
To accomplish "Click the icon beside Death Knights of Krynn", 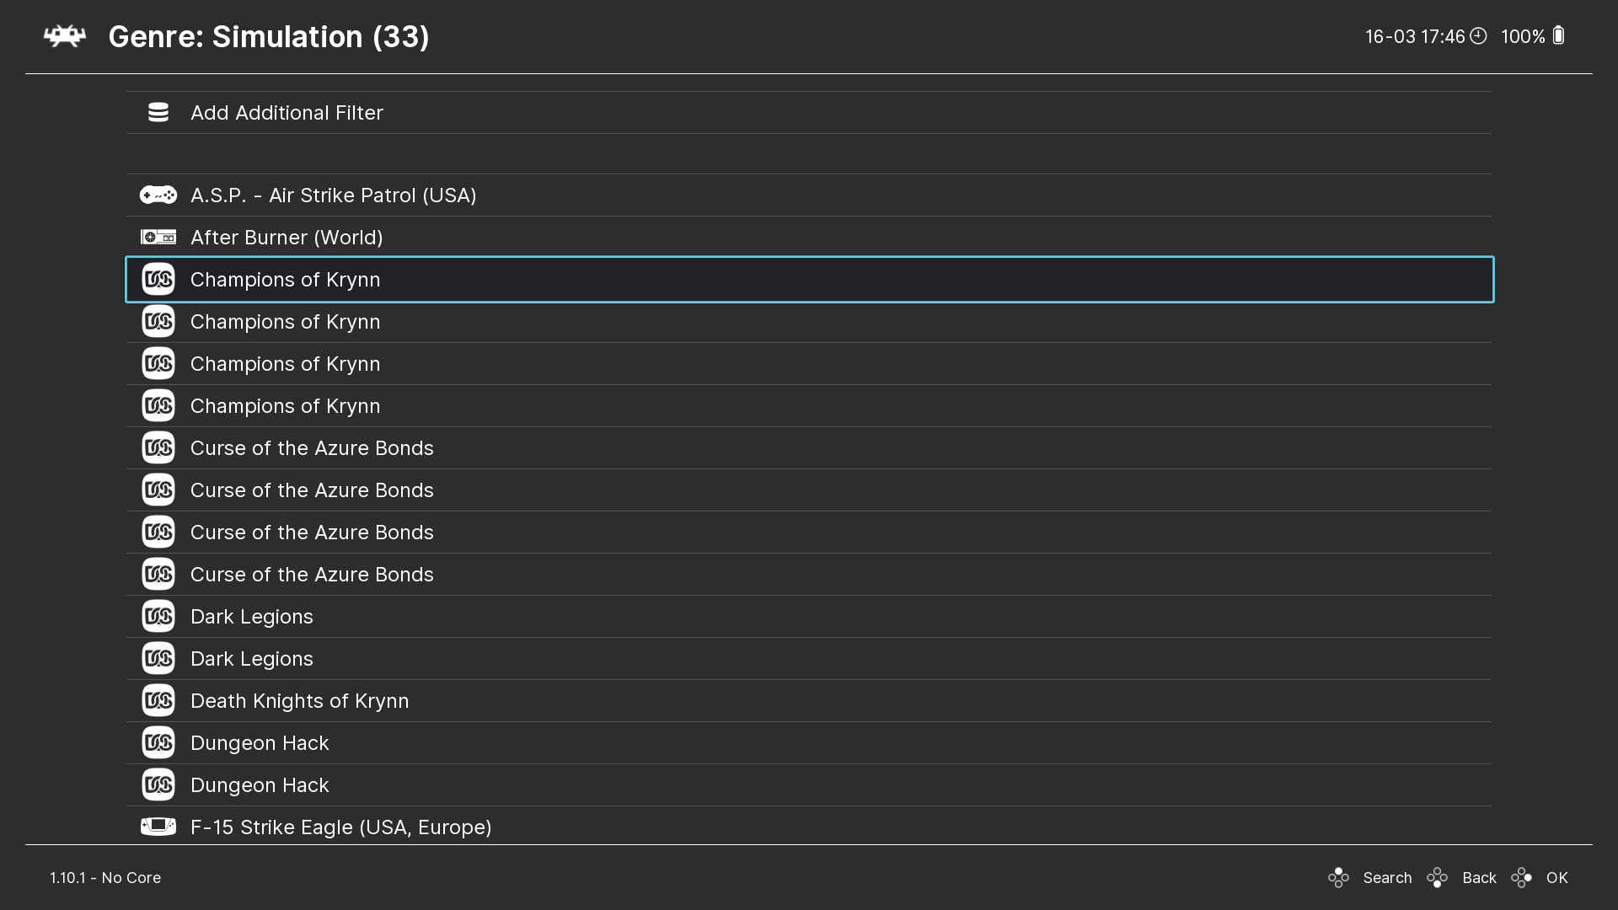I will (x=158, y=701).
